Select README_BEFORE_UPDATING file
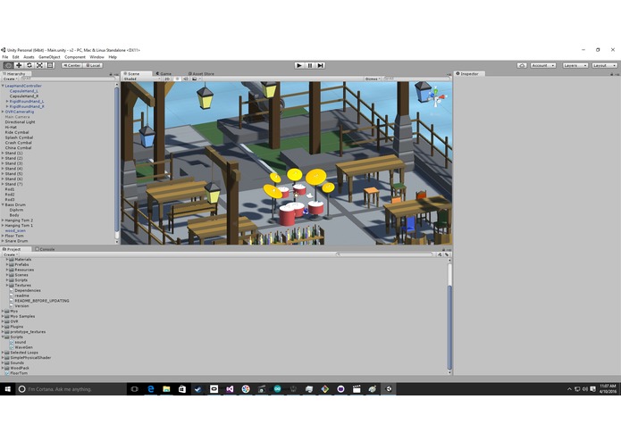621x441 pixels. (42, 301)
